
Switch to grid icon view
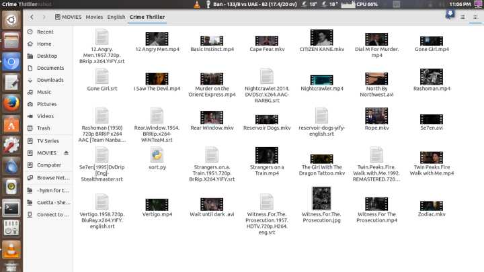point(475,17)
